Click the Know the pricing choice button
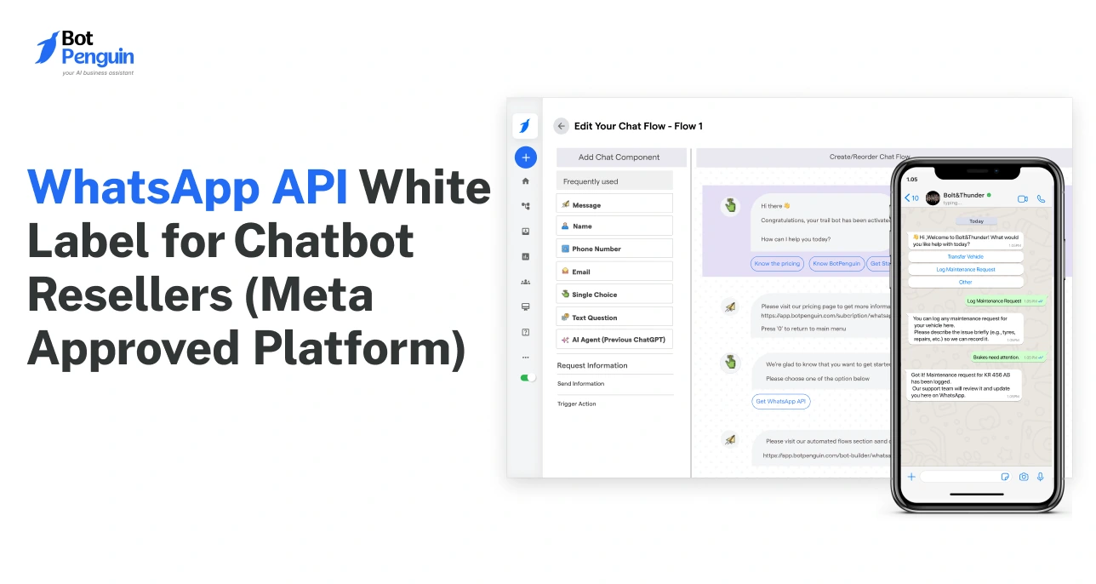Image resolution: width=1096 pixels, height=584 pixels. tap(778, 264)
